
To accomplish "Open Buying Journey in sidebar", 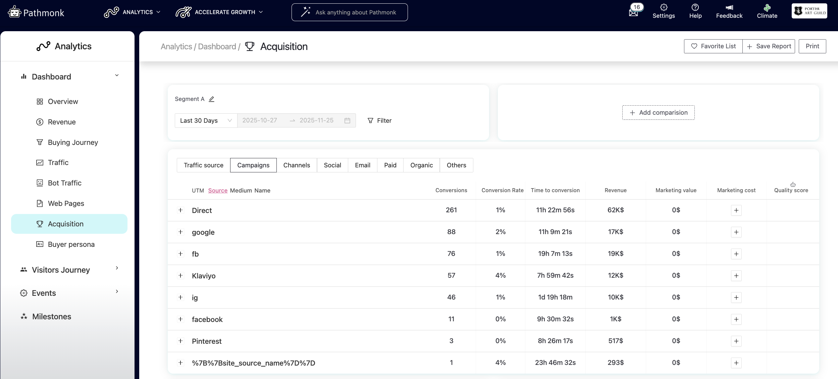I will pyautogui.click(x=73, y=142).
